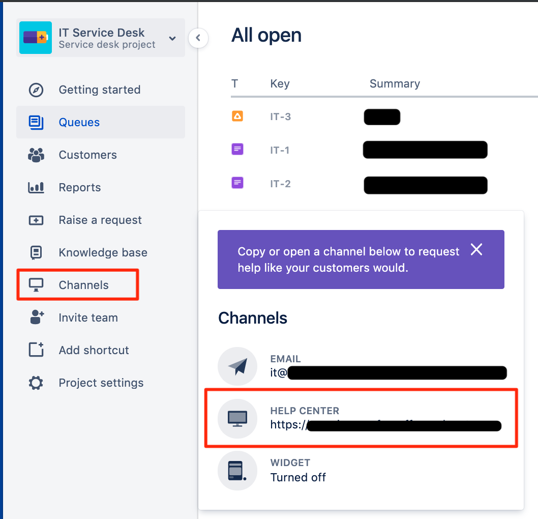Click the incident type icon for IT-3
Screen dimensions: 538x519
tap(237, 116)
